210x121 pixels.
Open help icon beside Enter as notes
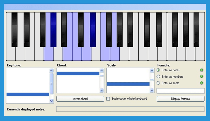[202, 70]
